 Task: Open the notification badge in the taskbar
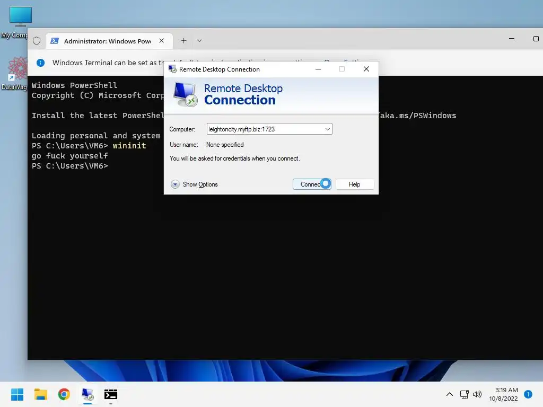coord(528,394)
